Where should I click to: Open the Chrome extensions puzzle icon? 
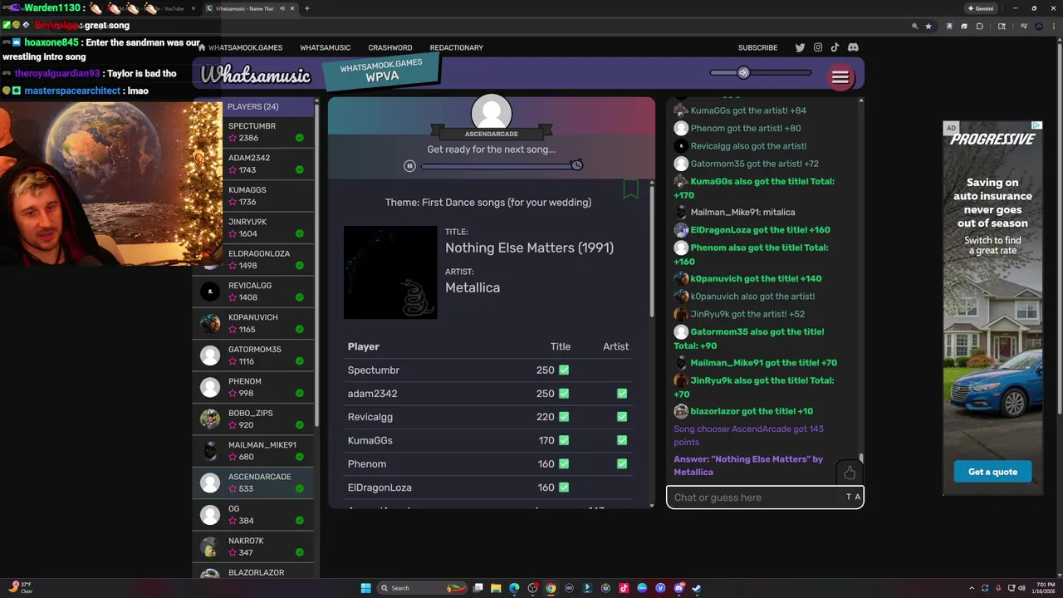pyautogui.click(x=980, y=27)
